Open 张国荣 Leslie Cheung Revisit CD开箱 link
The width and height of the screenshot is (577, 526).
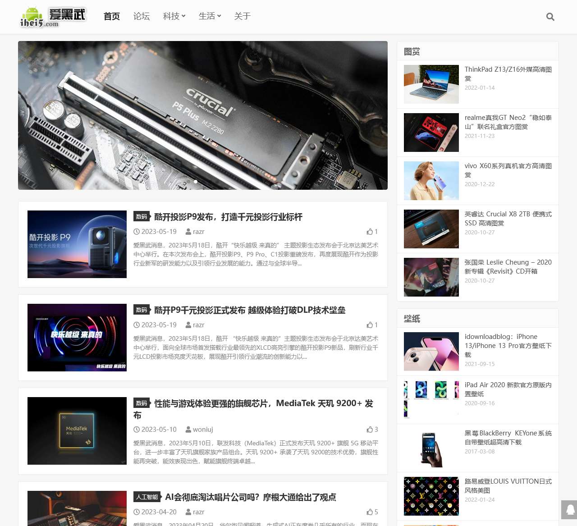[508, 267]
